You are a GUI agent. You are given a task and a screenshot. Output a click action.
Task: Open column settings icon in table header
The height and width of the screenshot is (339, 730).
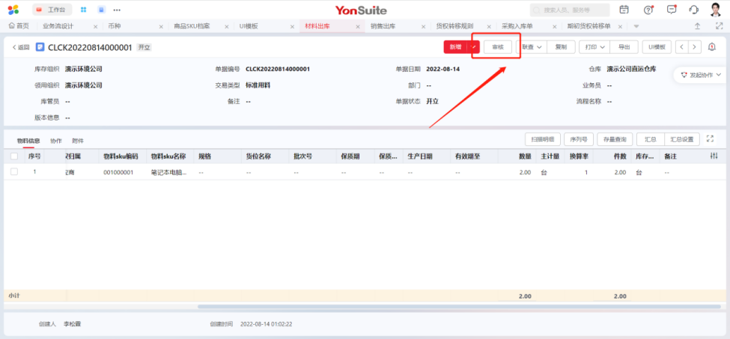[714, 156]
